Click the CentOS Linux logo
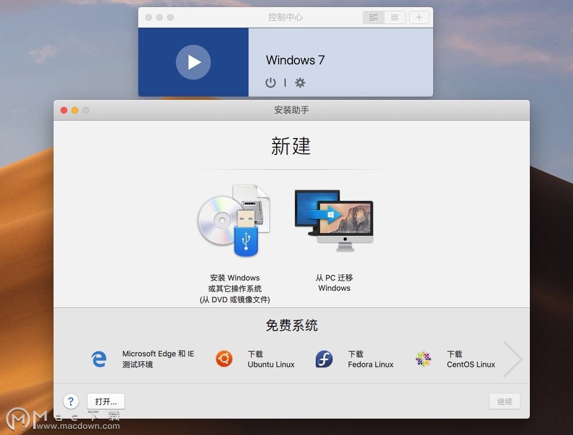573x435 pixels. coord(423,359)
